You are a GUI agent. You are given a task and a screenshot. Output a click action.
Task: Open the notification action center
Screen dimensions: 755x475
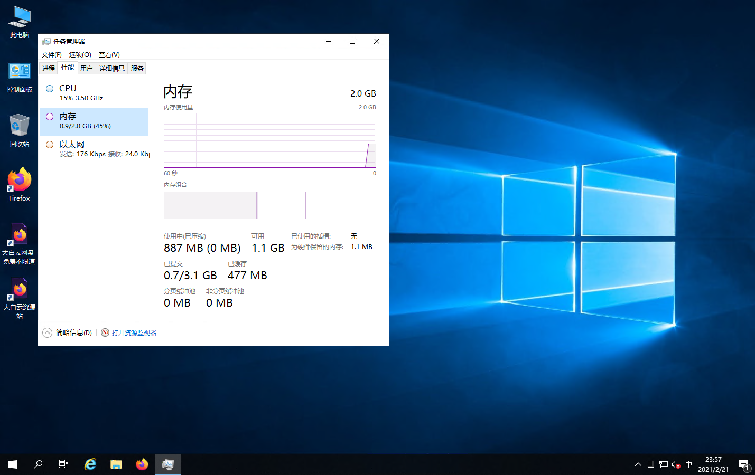[x=744, y=465]
